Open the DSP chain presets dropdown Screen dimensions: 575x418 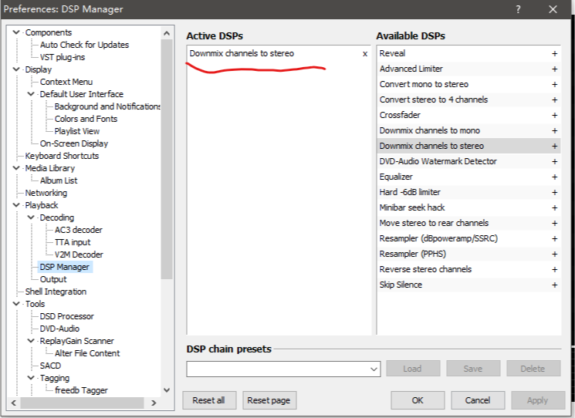pos(374,369)
